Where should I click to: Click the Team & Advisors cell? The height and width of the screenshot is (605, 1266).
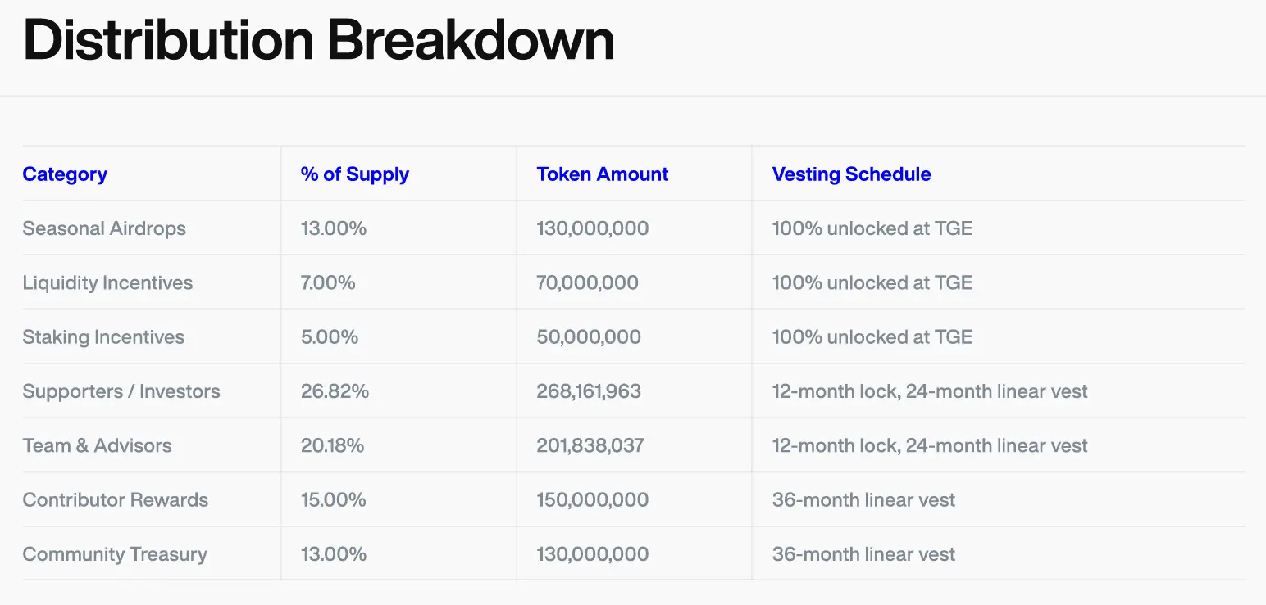tap(97, 446)
